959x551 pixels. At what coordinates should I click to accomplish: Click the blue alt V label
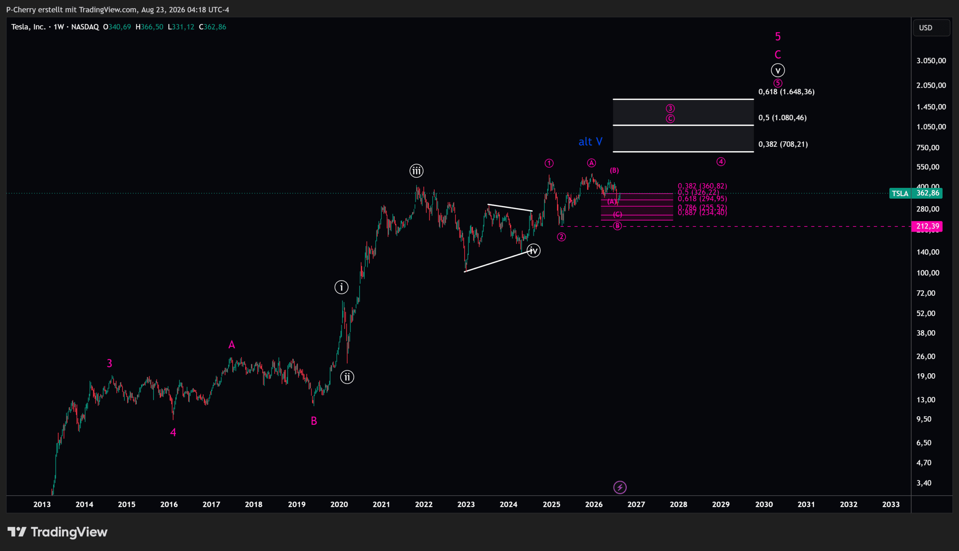point(591,141)
